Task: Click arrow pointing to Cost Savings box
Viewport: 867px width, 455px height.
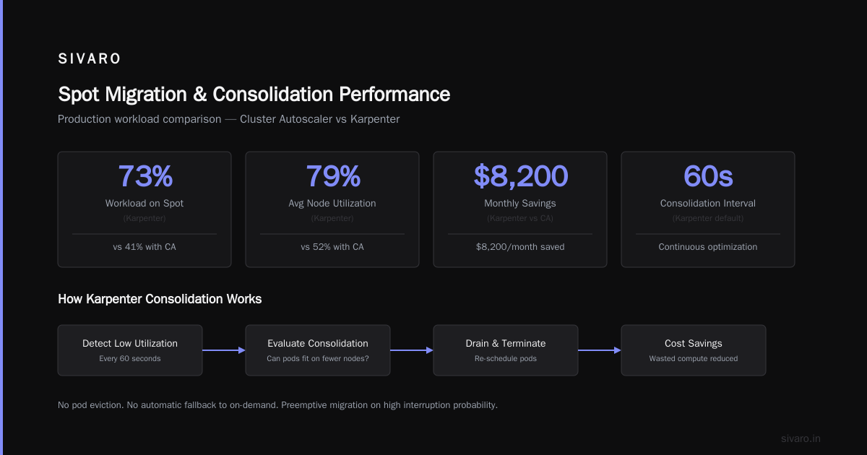Action: tap(600, 350)
